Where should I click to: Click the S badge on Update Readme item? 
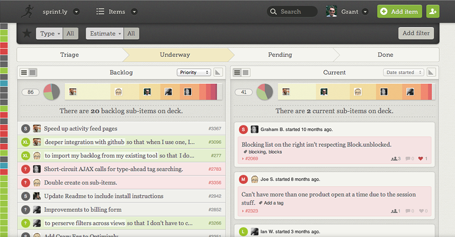(x=25, y=196)
